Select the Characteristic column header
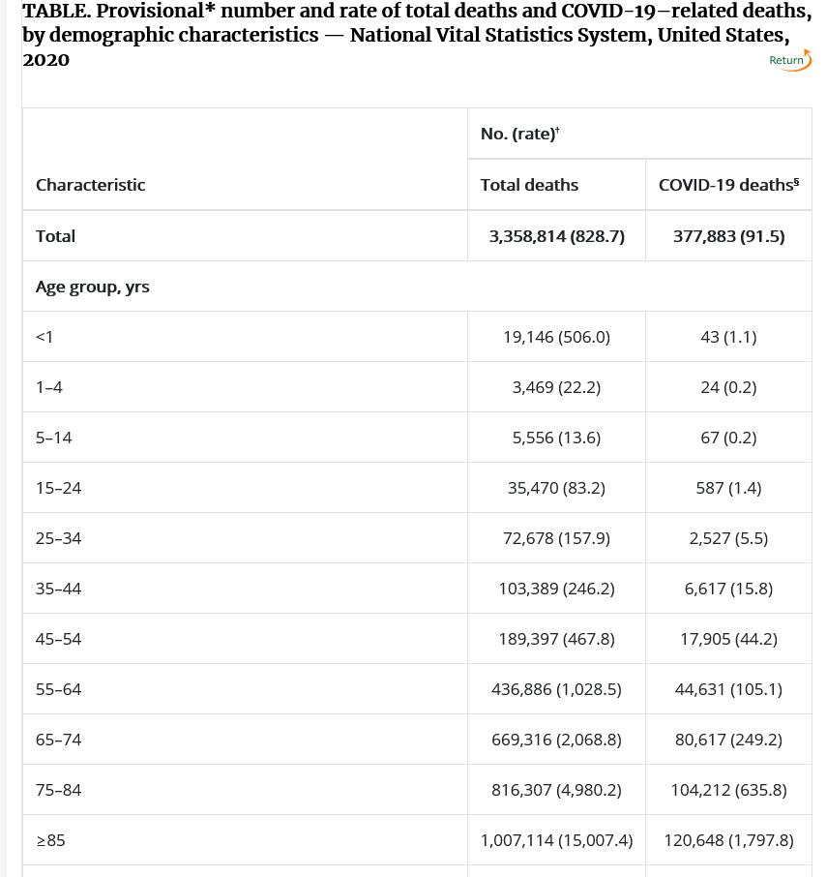The height and width of the screenshot is (877, 827). (x=90, y=185)
